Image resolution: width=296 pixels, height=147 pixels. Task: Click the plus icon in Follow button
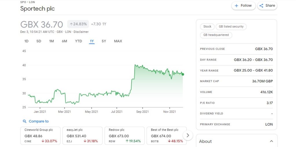click(236, 6)
